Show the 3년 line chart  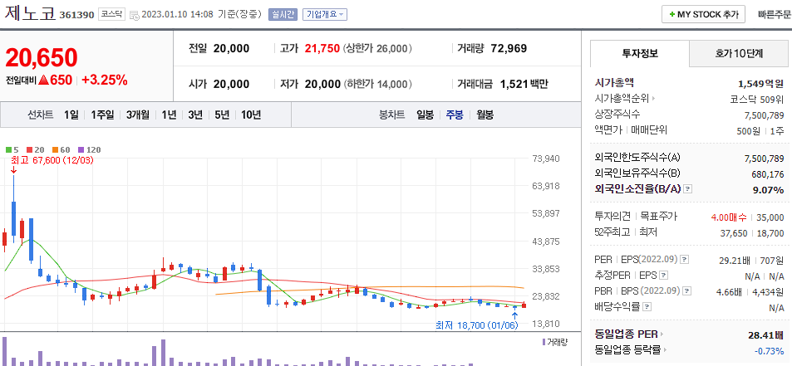pos(195,115)
